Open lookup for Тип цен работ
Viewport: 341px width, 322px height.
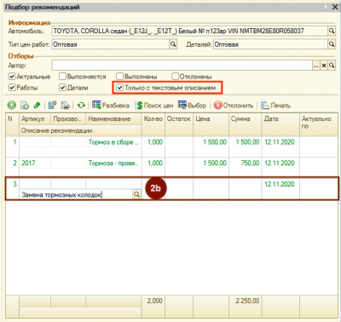(x=173, y=44)
